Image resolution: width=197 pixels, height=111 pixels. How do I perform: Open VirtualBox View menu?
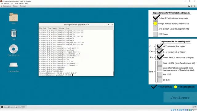click(x=12, y=4)
